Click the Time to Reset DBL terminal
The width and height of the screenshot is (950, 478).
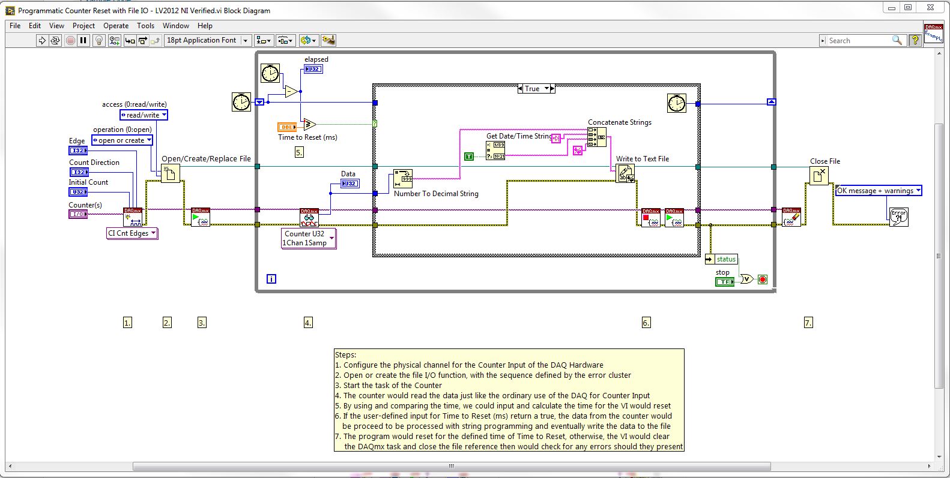tap(287, 127)
